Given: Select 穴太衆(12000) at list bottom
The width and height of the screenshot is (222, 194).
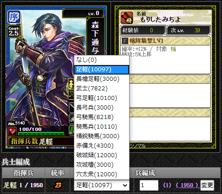Looking at the screenshot, I should coord(101,174).
